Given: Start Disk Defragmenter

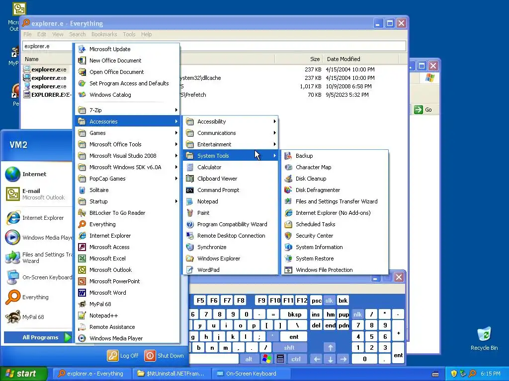Looking at the screenshot, I should click(x=335, y=190).
